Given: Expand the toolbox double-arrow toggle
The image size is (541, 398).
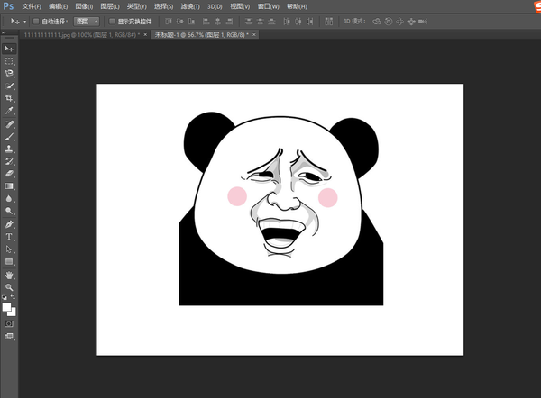Looking at the screenshot, I should [4, 32].
